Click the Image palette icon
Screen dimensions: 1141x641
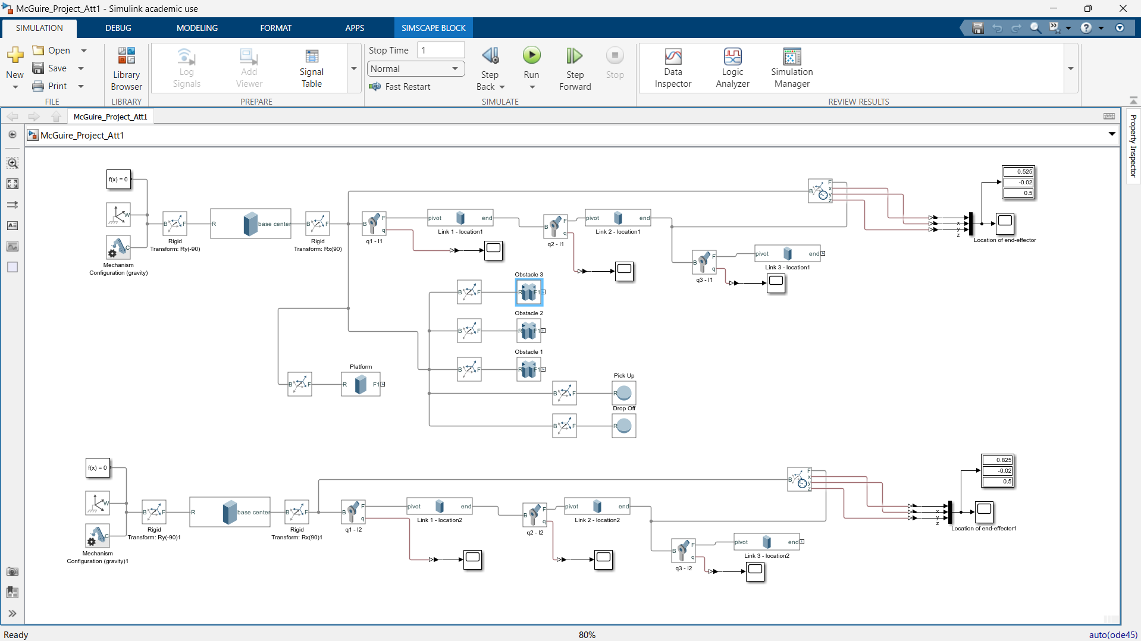point(12,246)
